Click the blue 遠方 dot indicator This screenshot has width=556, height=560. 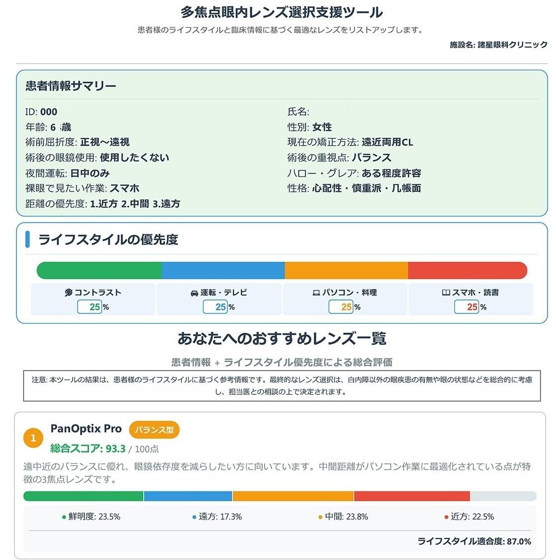[x=194, y=517]
